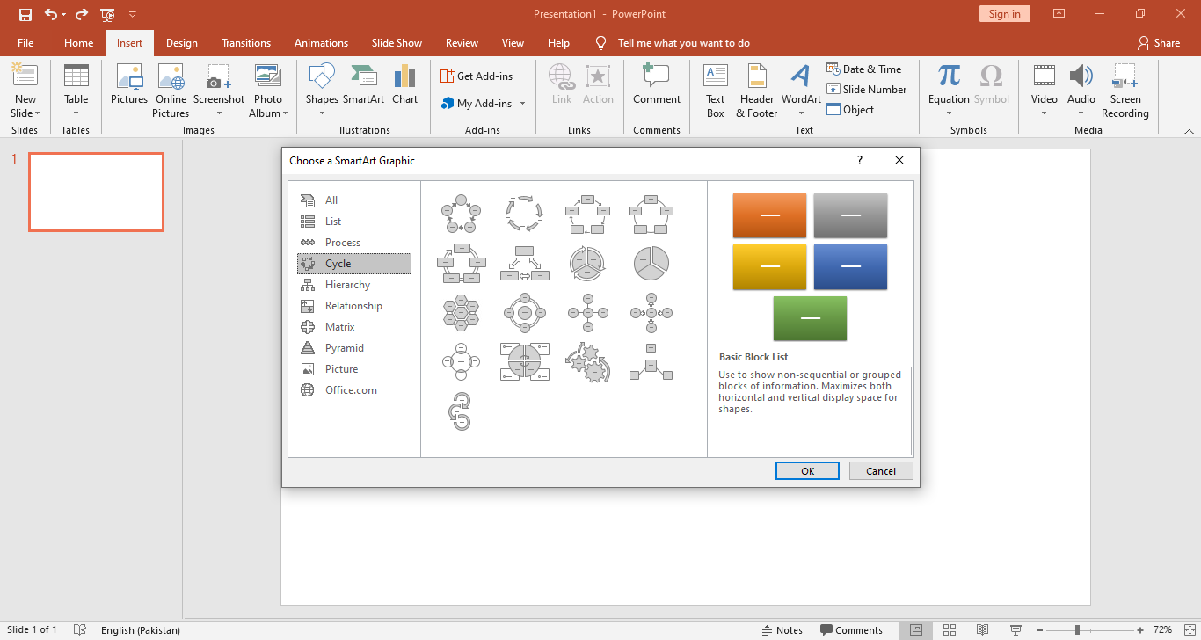
Task: Select the Text Cycle SmartArt layout
Action: 525,214
